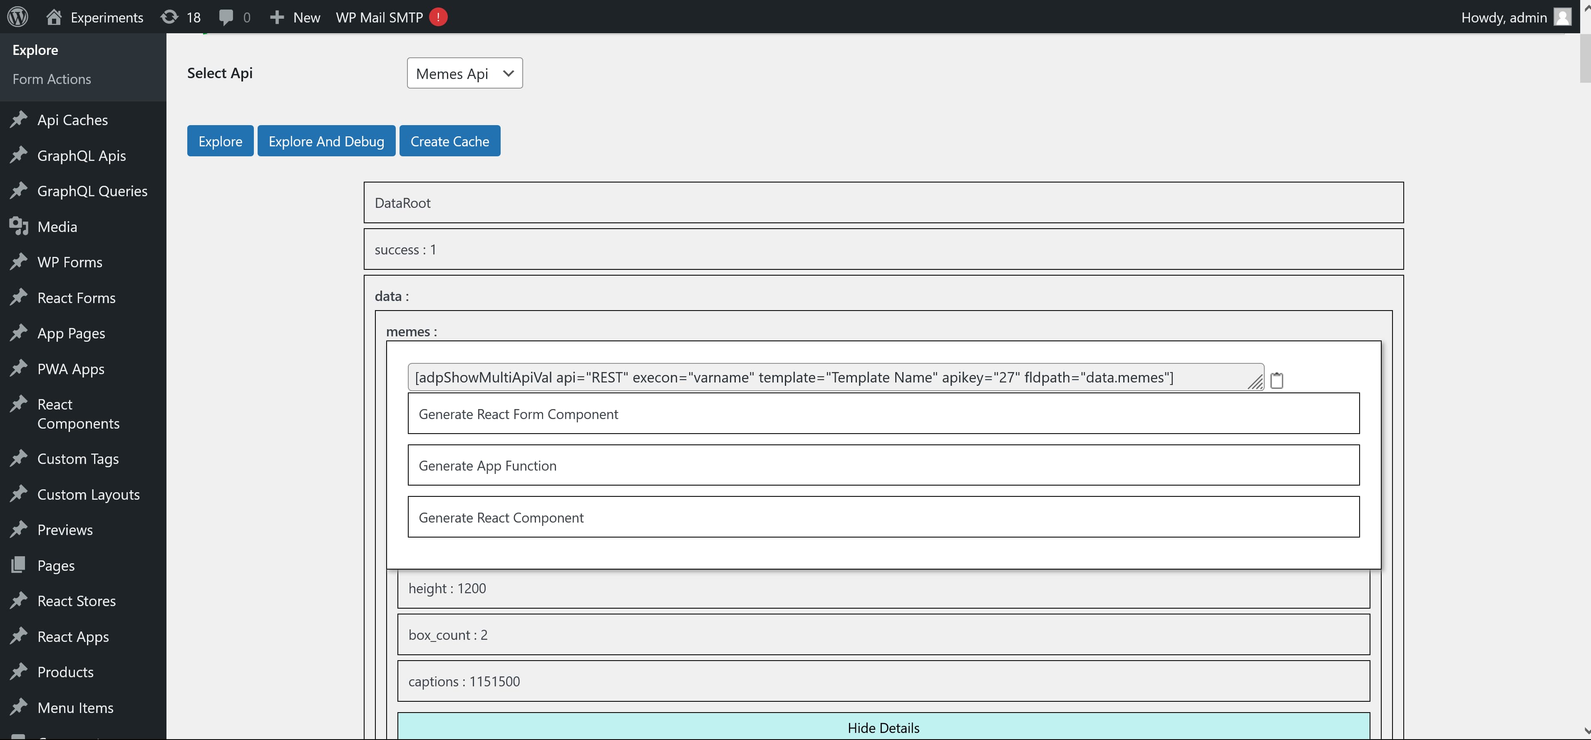Image resolution: width=1591 pixels, height=740 pixels.
Task: Open the Pages menu in sidebar
Action: tap(56, 565)
